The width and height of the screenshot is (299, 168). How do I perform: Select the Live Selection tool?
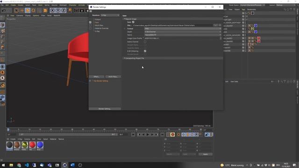(16, 10)
